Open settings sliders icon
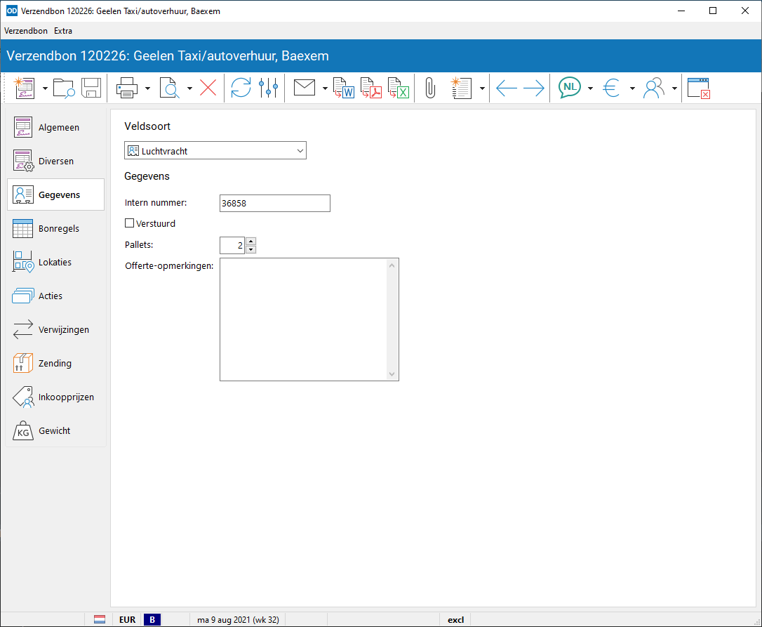This screenshot has width=762, height=627. pos(268,88)
